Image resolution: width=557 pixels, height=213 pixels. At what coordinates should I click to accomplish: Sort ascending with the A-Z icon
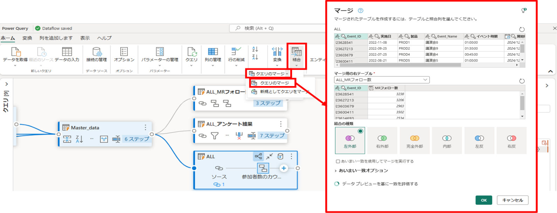(255, 49)
